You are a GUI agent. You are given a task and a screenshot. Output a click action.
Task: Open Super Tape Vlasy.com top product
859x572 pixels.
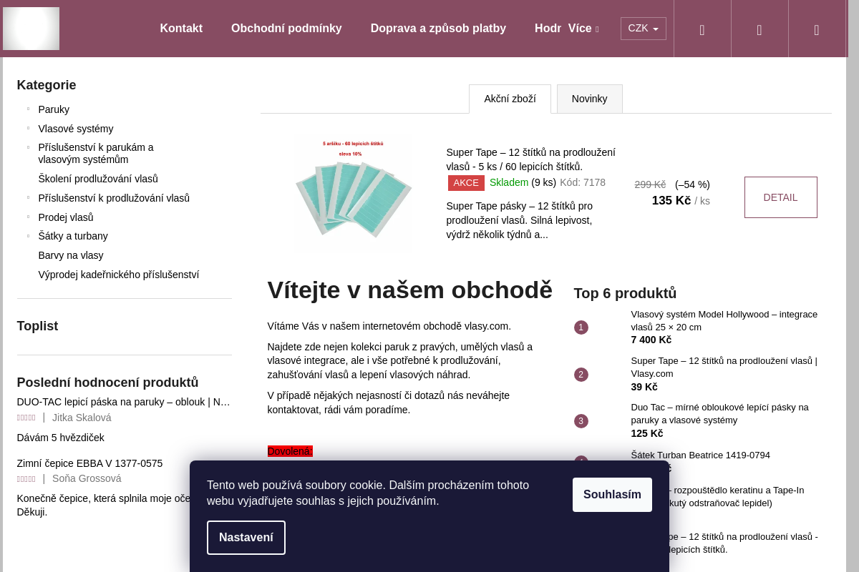(724, 368)
